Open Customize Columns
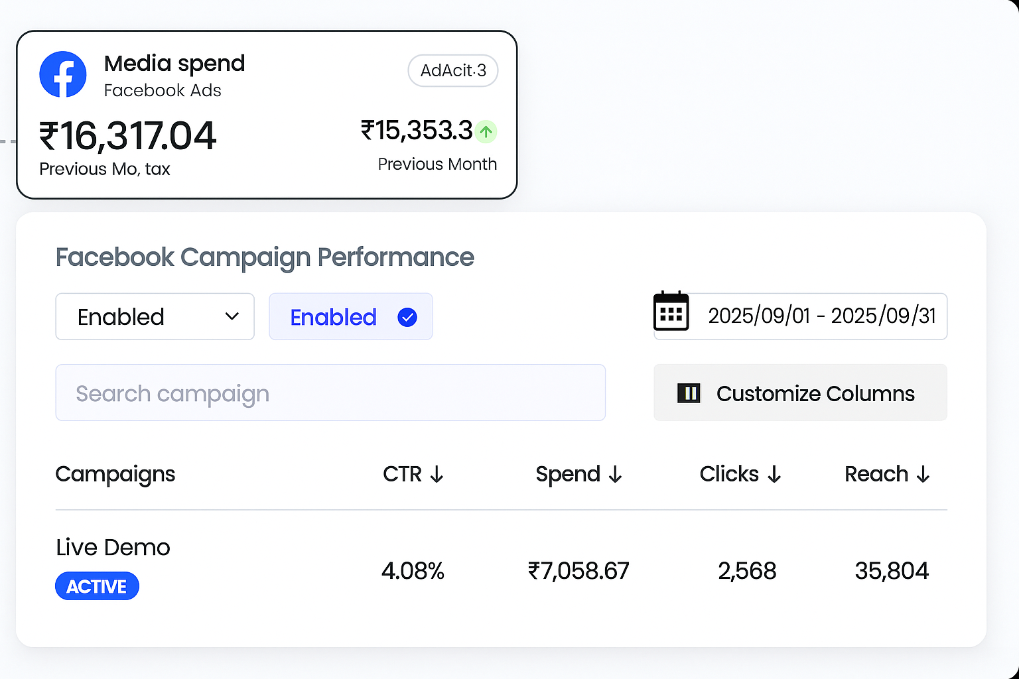1019x679 pixels. (x=815, y=393)
